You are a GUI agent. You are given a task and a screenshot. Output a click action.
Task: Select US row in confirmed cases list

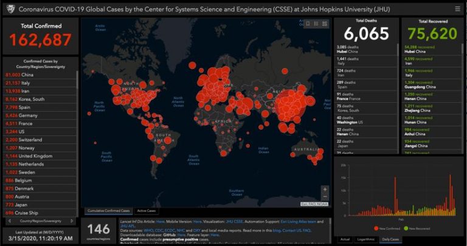tap(40, 131)
